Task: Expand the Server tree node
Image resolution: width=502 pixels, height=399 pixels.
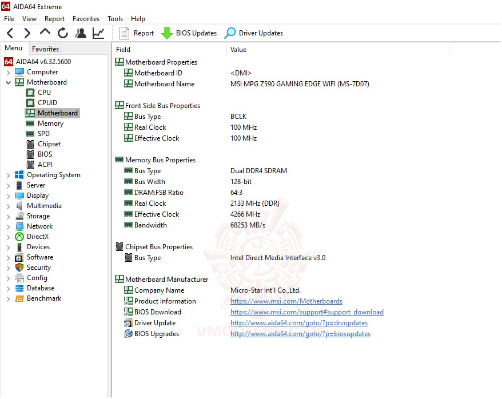Action: coord(9,186)
